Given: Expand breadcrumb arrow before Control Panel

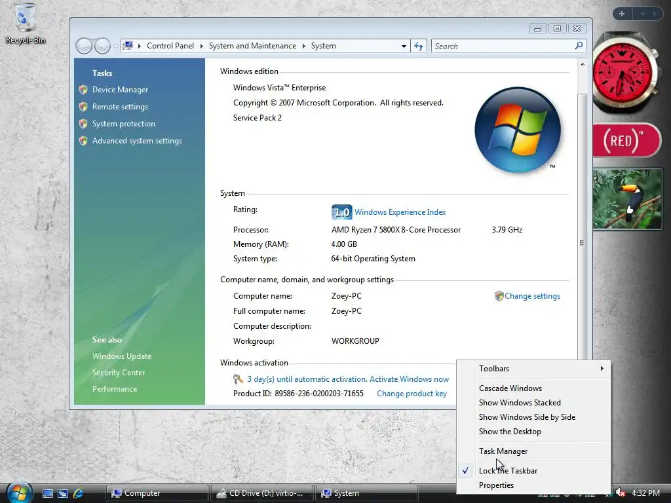Looking at the screenshot, I should 140,46.
